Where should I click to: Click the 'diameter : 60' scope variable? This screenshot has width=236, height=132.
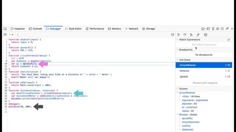click(189, 104)
